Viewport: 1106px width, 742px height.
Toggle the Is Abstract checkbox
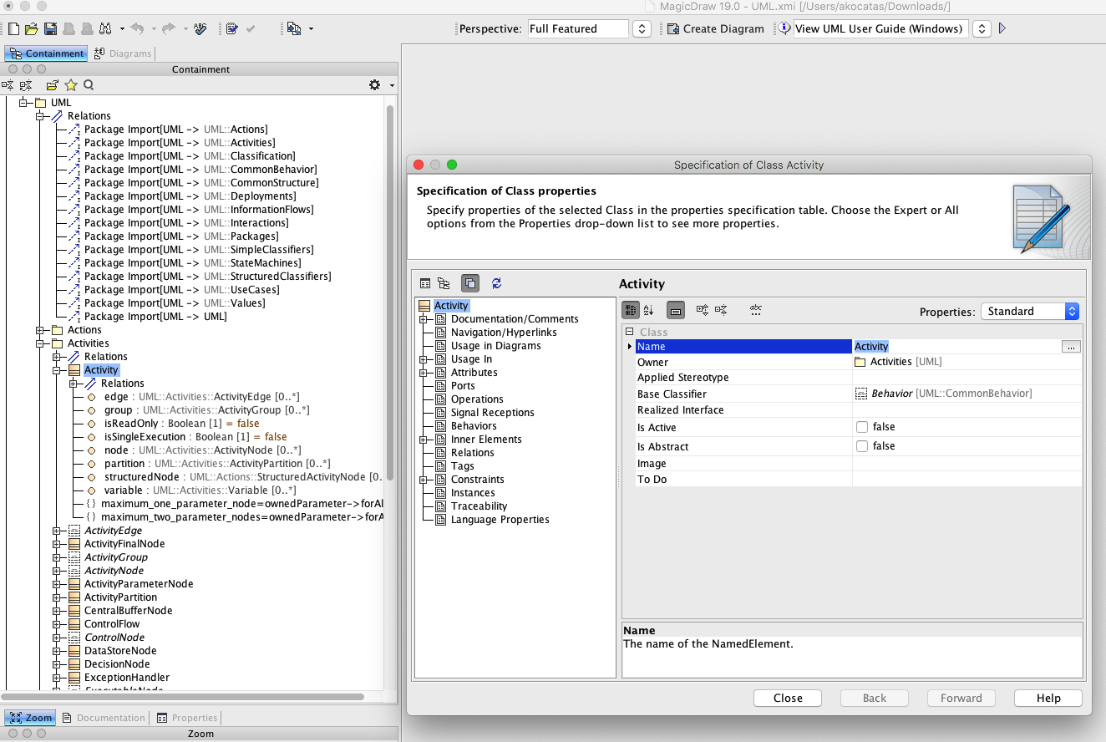pyautogui.click(x=861, y=446)
